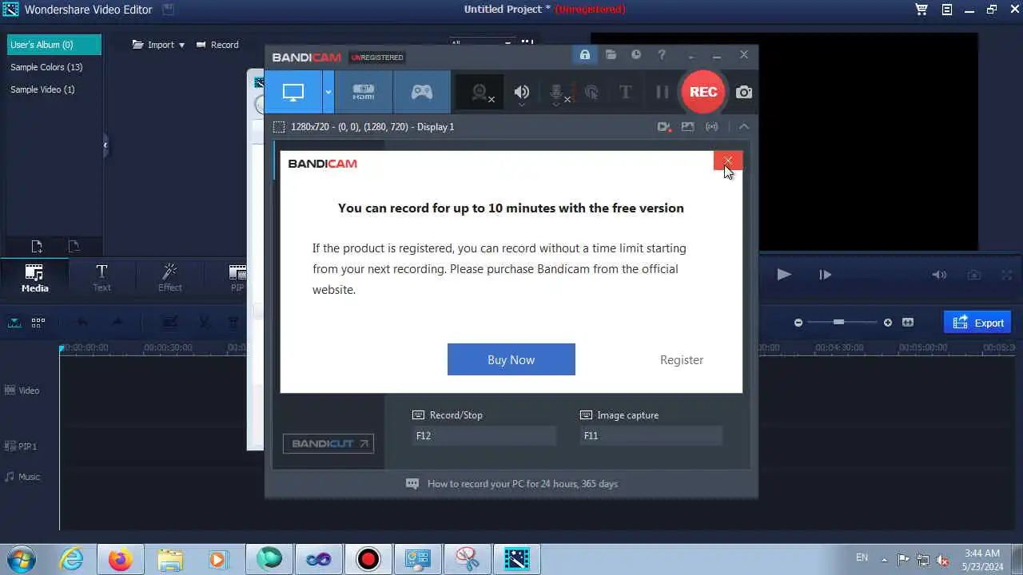Click the delete album icon

74,247
